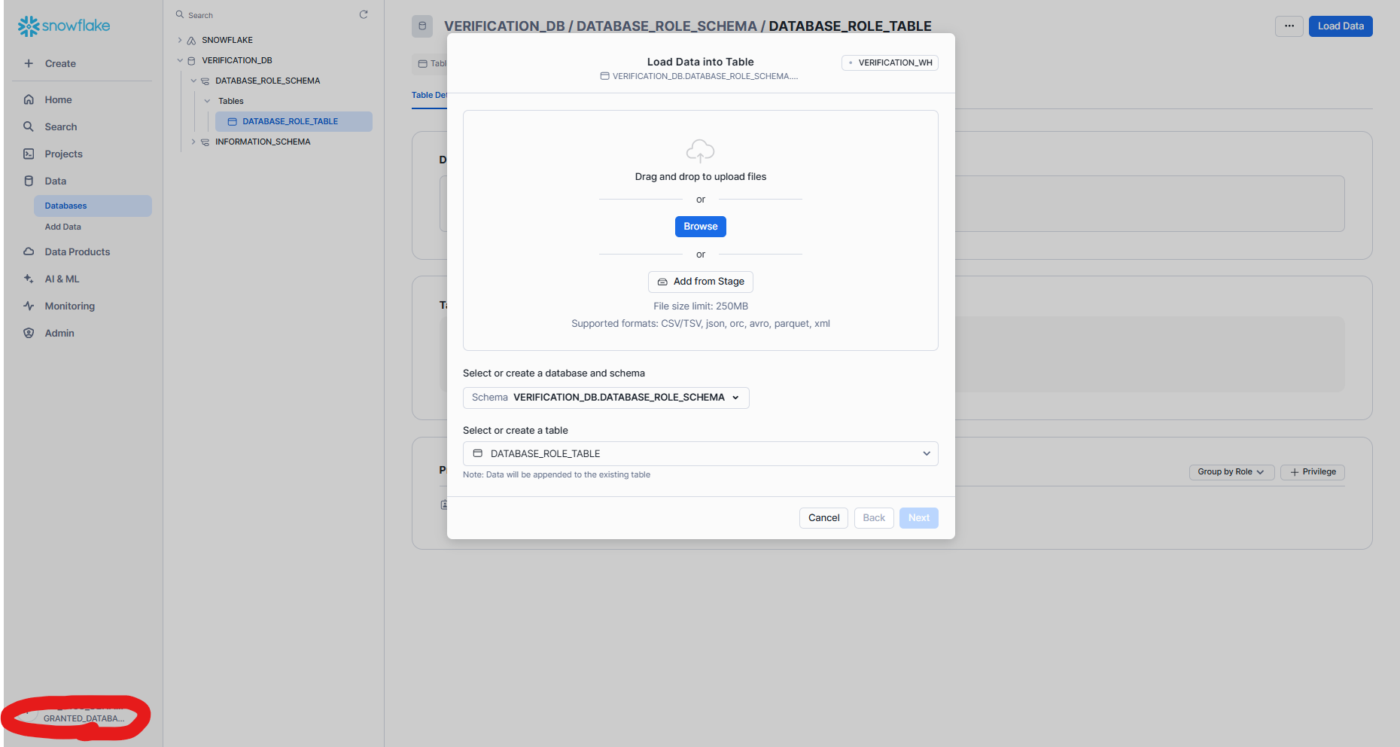Collapse the Tables folder

(207, 101)
